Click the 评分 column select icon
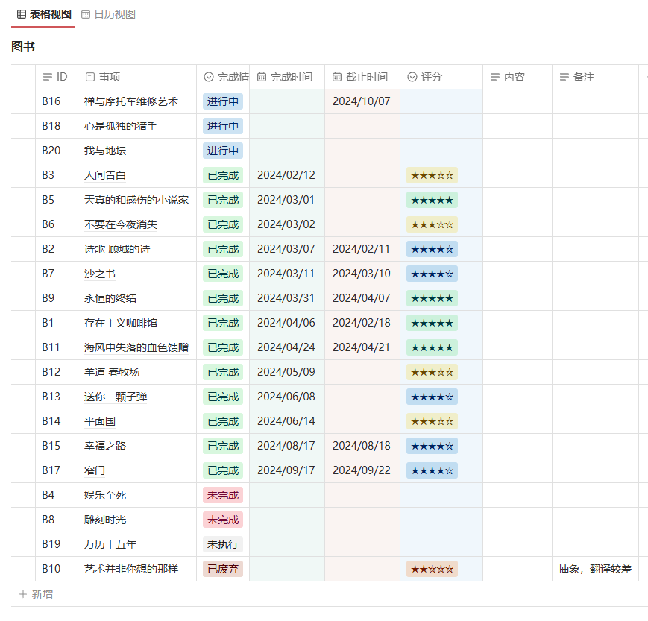This screenshot has width=648, height=621. tap(412, 77)
